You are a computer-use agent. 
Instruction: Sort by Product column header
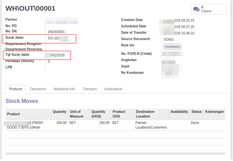click(x=13, y=114)
